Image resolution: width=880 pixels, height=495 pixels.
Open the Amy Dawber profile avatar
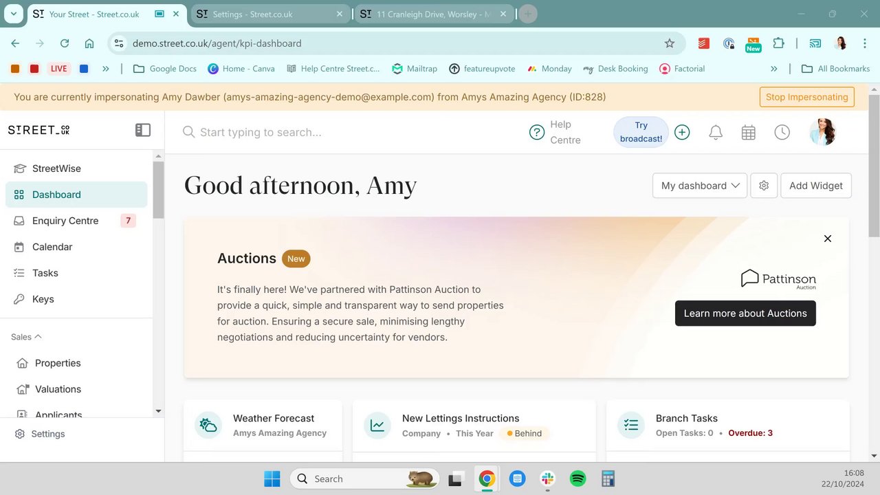(x=823, y=132)
